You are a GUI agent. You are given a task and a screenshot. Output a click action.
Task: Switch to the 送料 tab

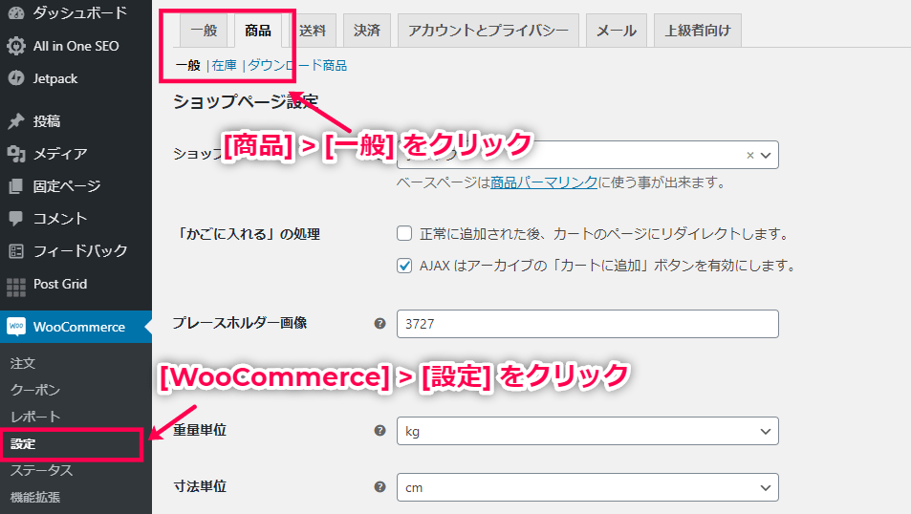pyautogui.click(x=313, y=31)
